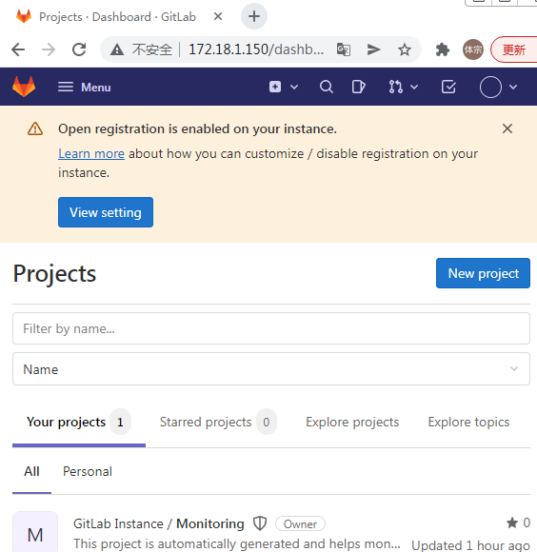Reload the page with refresh icon

[x=79, y=49]
